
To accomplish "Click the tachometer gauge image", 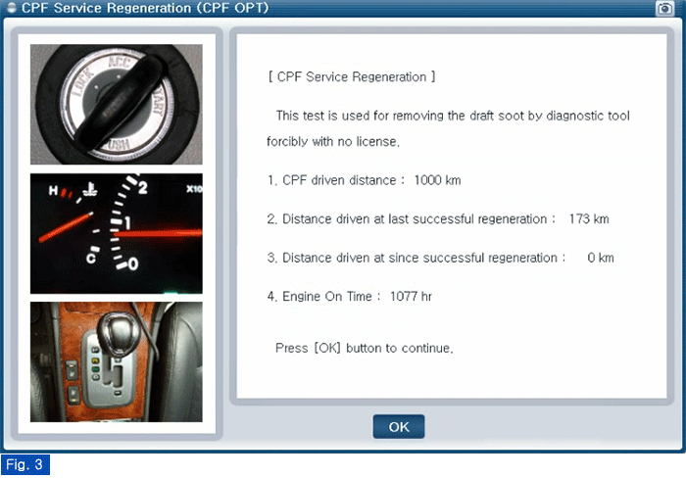I will click(x=117, y=233).
